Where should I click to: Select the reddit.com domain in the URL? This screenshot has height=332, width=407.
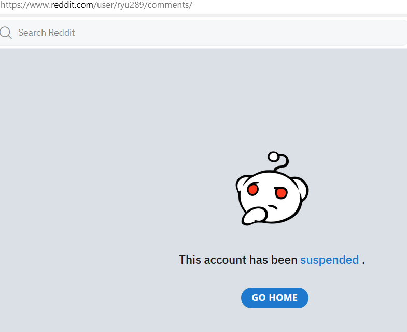[x=72, y=5]
